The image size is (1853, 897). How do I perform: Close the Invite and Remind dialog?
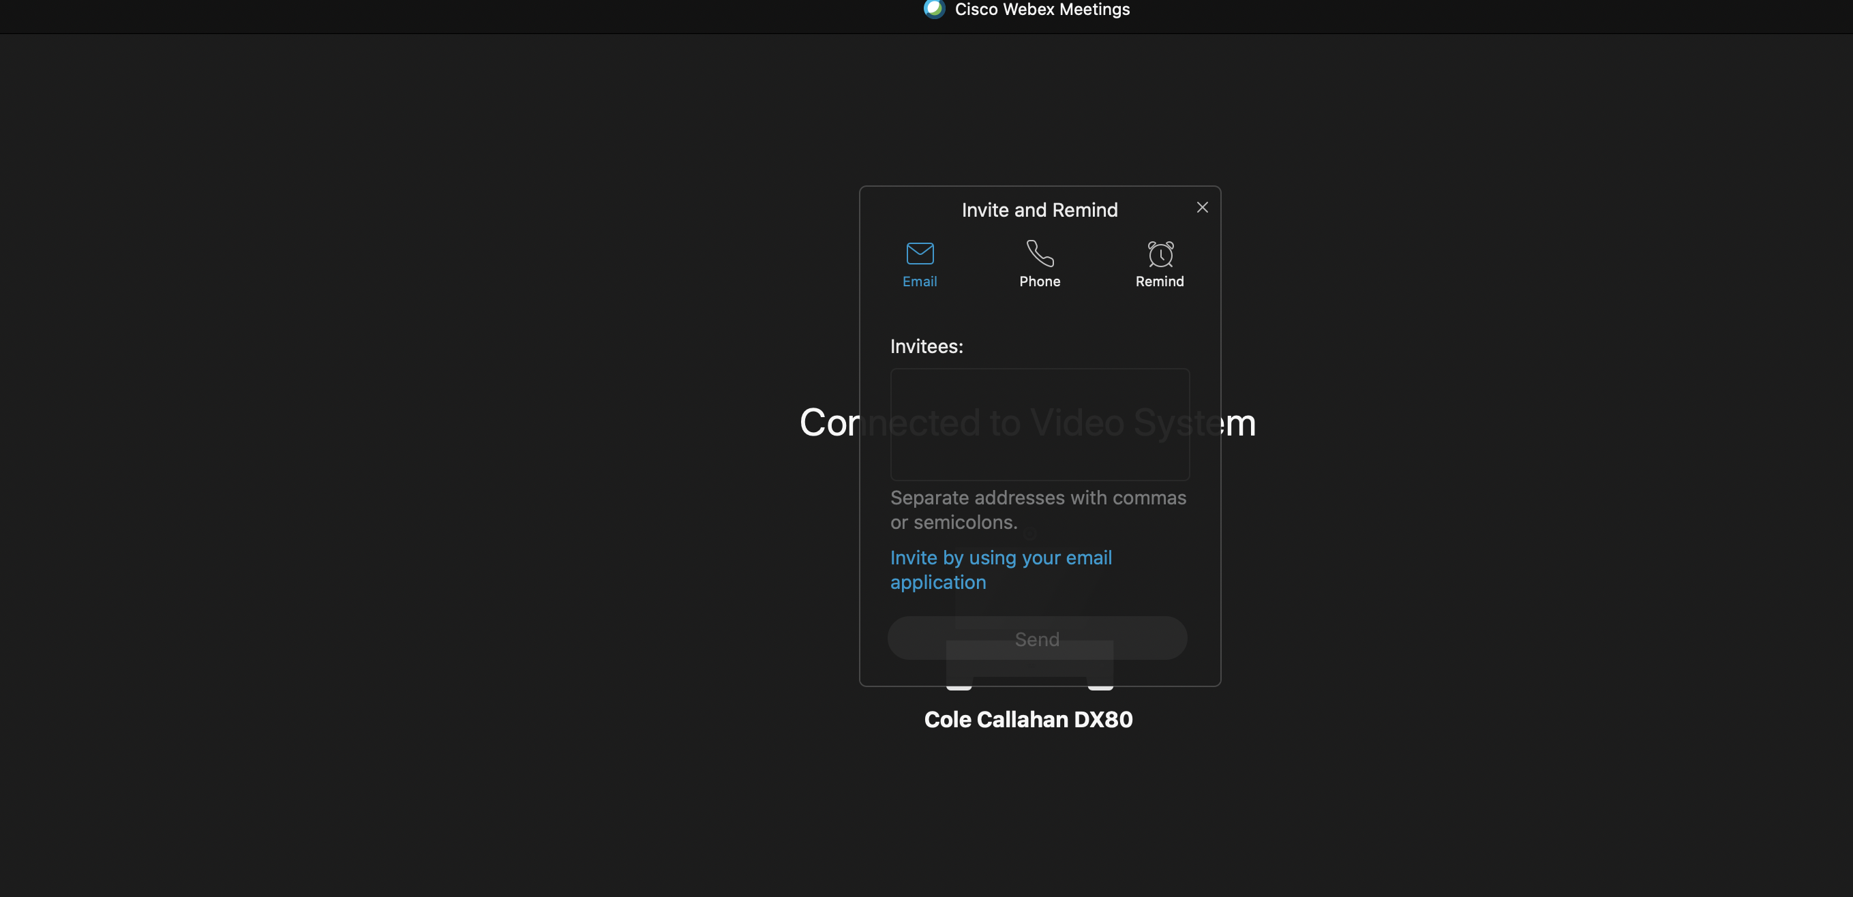(1202, 207)
